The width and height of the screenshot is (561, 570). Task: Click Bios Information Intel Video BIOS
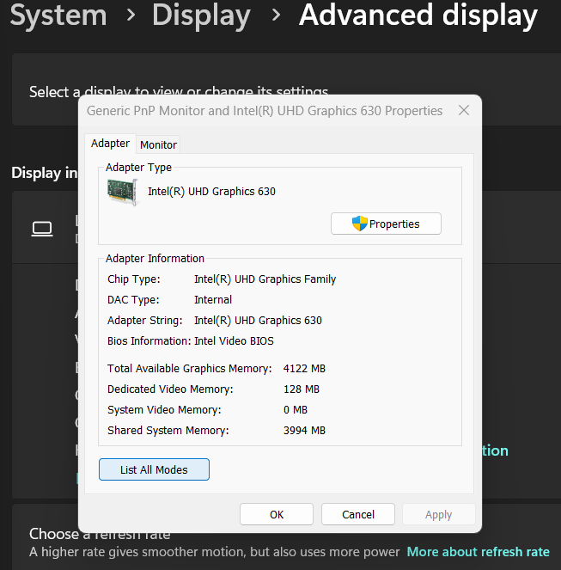click(x=234, y=341)
